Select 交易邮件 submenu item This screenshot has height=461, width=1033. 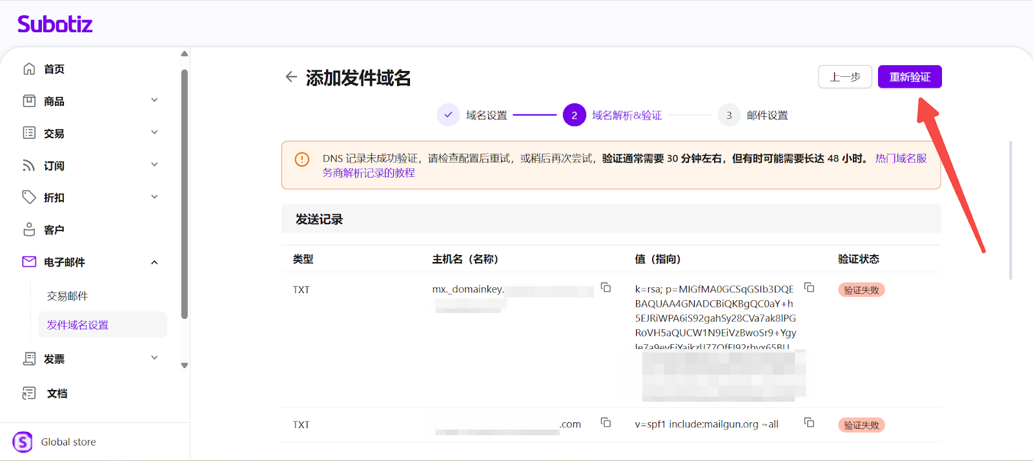[68, 296]
